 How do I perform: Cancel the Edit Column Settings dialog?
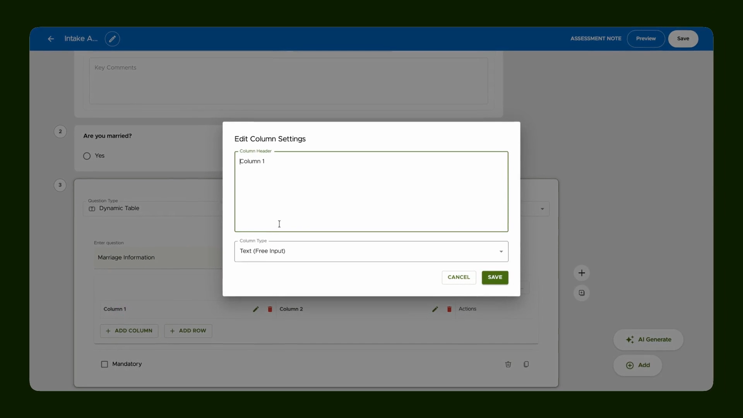click(459, 278)
